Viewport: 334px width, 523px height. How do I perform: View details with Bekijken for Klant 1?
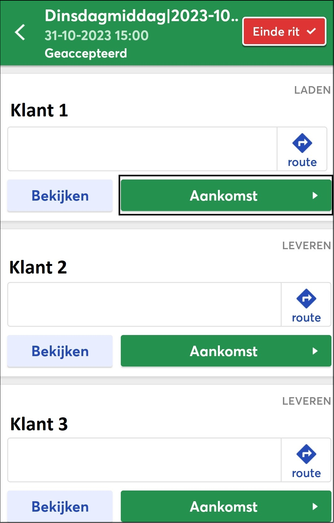pos(60,196)
